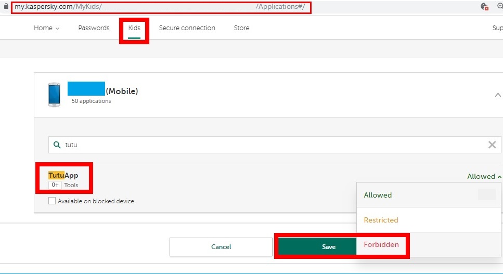The height and width of the screenshot is (274, 503).
Task: Click the Cancel button
Action: click(x=221, y=247)
